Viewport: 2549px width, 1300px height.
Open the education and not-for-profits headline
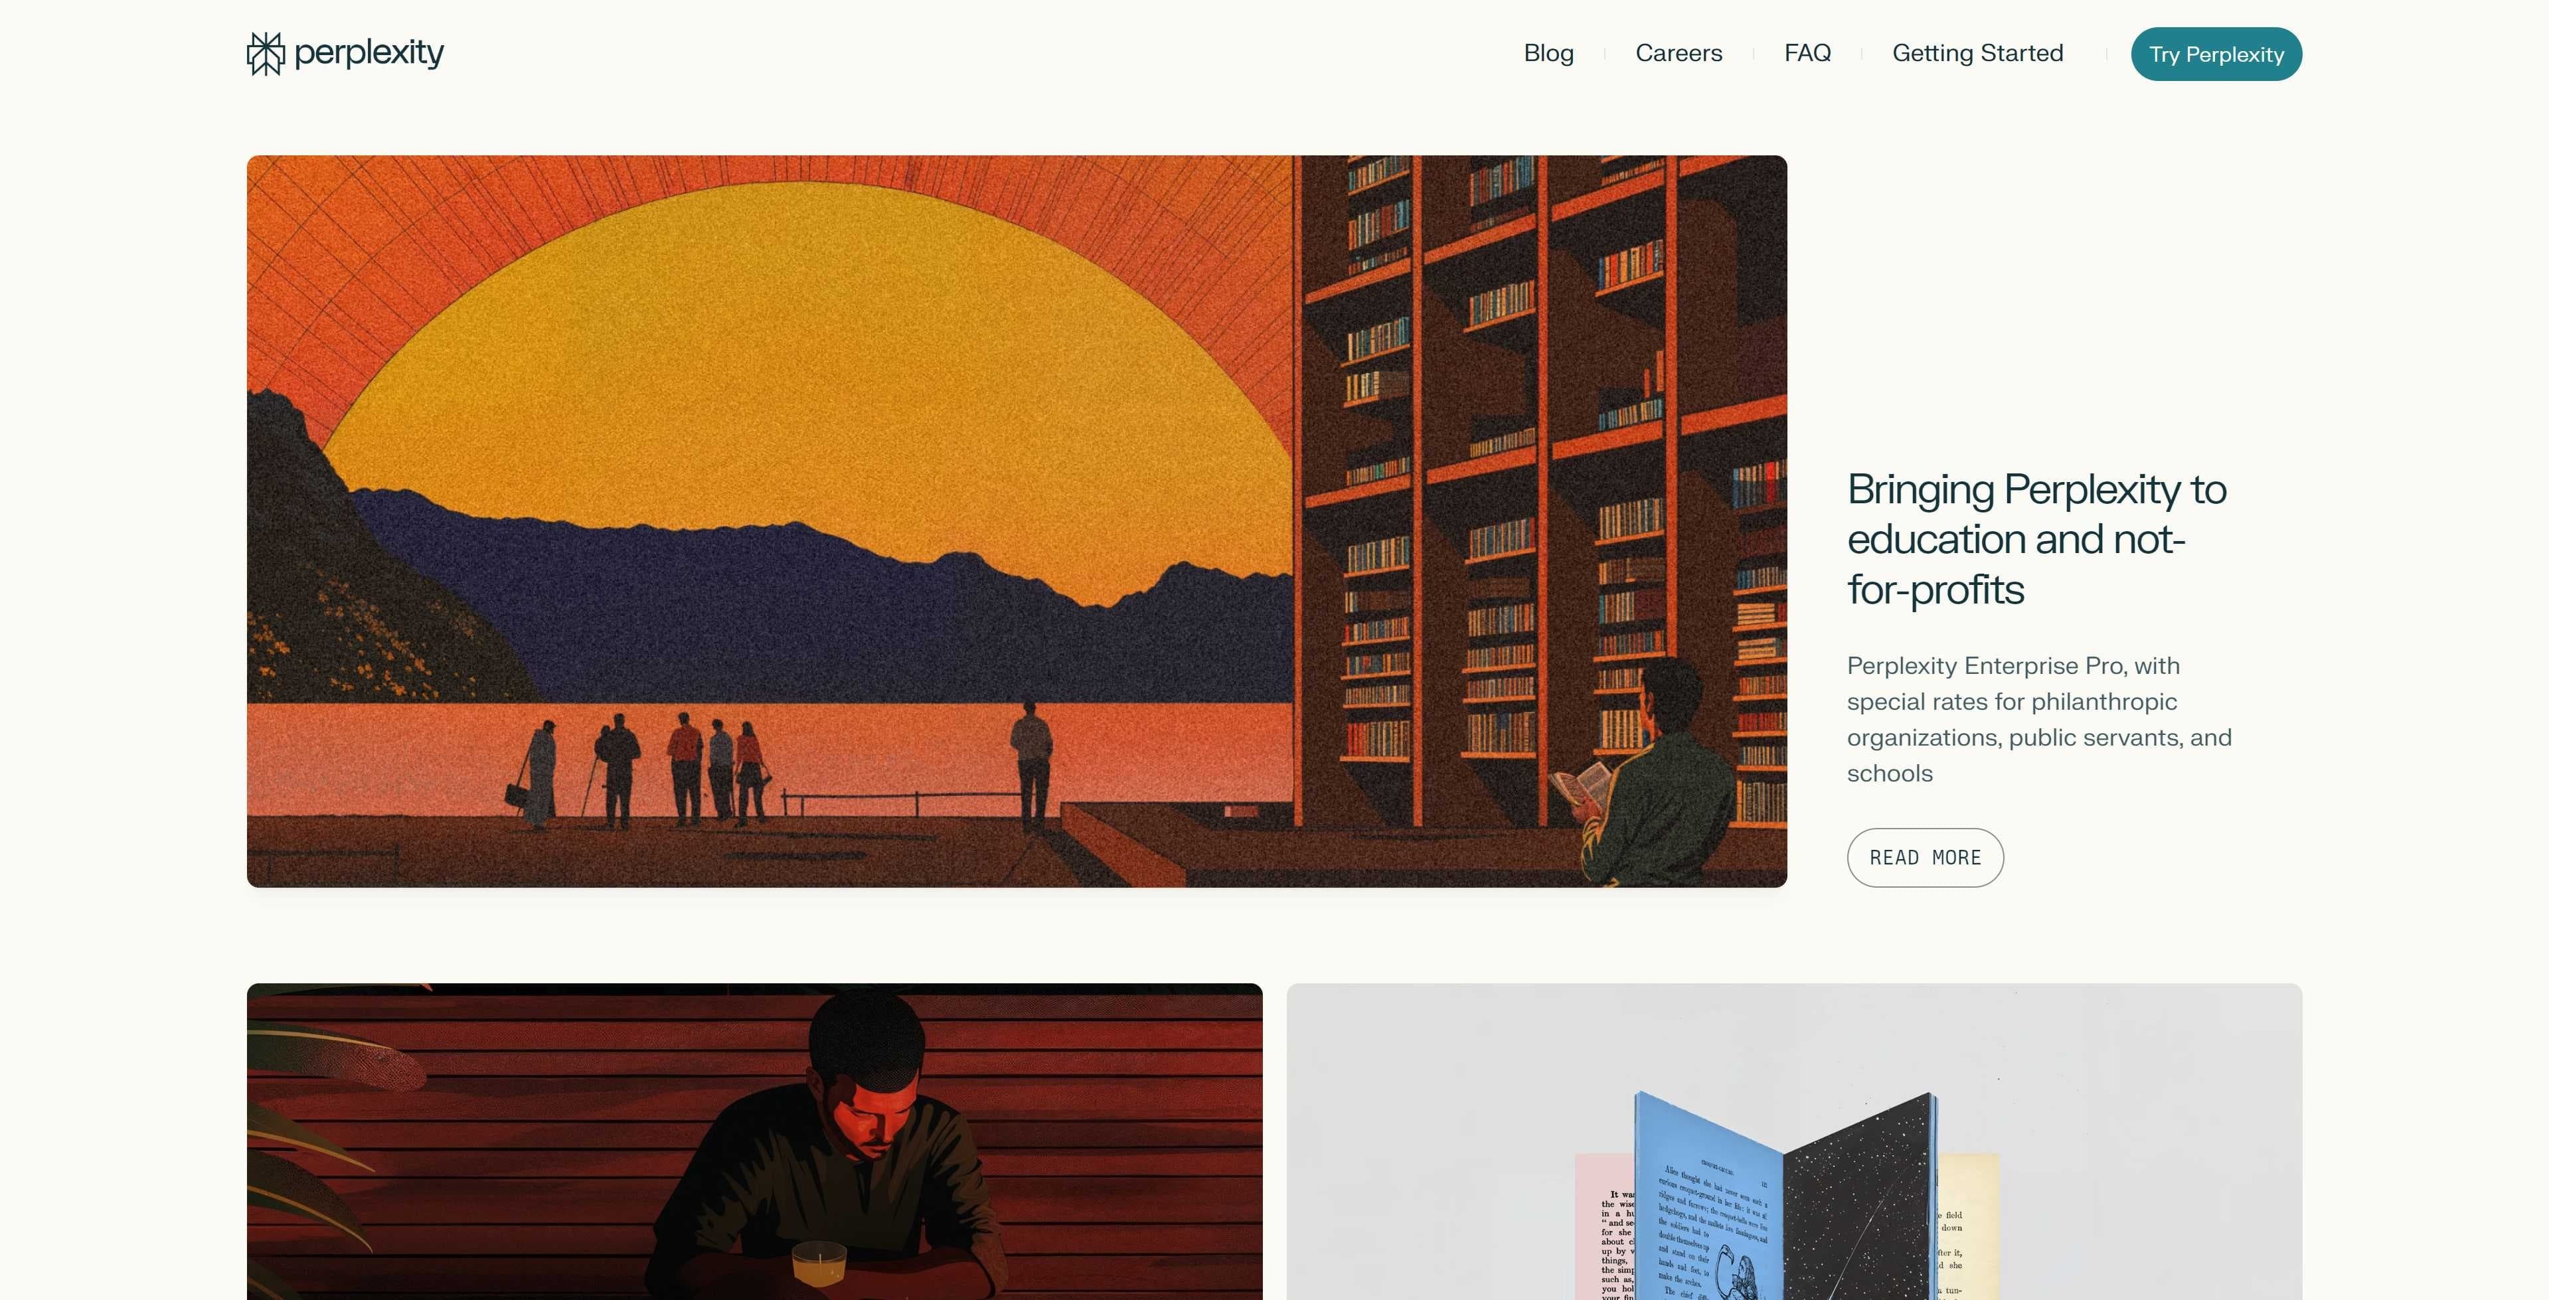tap(2036, 539)
